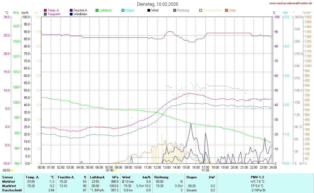Click the sunrise marker at 07:40
Screen dimensions: 314x193
click(x=115, y=170)
